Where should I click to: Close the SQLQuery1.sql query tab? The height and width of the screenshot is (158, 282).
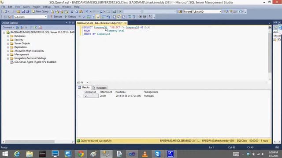126,23
